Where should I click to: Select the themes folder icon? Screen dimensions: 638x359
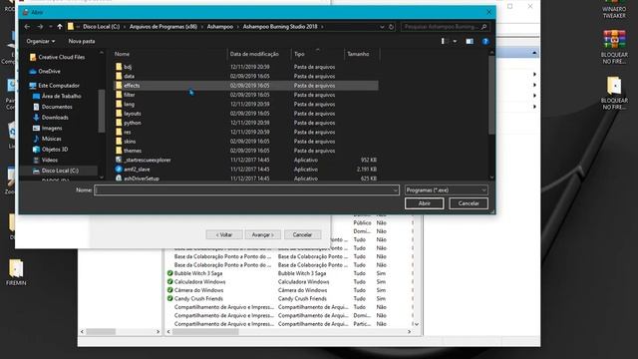119,151
